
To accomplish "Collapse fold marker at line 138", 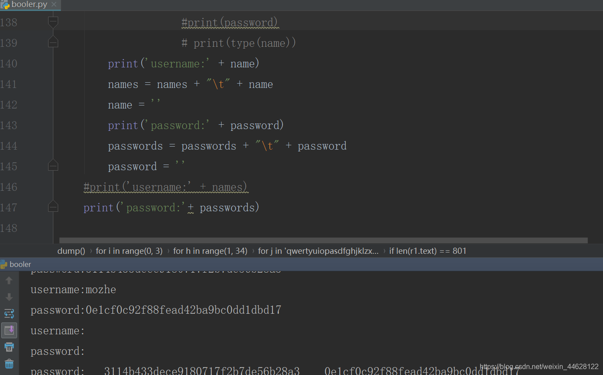I will tap(53, 22).
